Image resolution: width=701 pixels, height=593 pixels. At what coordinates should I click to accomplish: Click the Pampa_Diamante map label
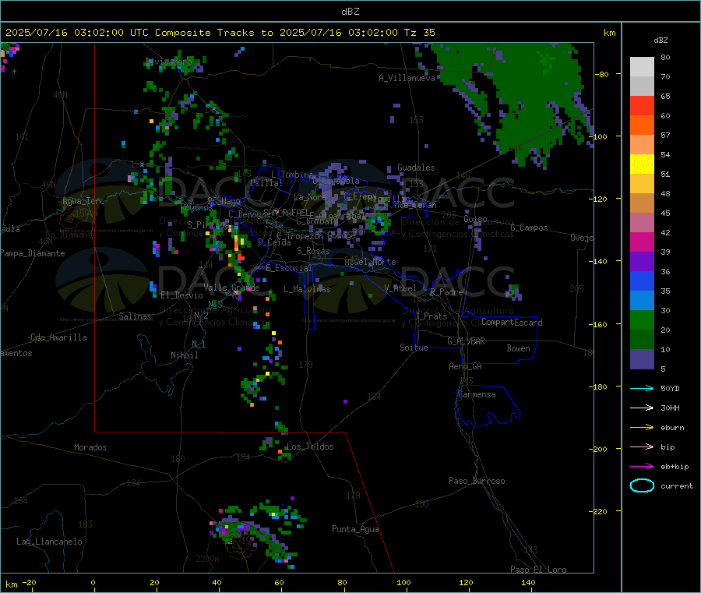[33, 253]
